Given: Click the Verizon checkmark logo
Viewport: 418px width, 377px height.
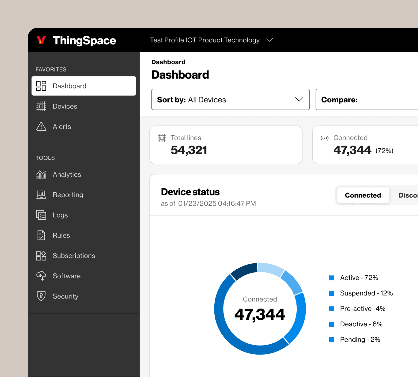Looking at the screenshot, I should pyautogui.click(x=41, y=40).
